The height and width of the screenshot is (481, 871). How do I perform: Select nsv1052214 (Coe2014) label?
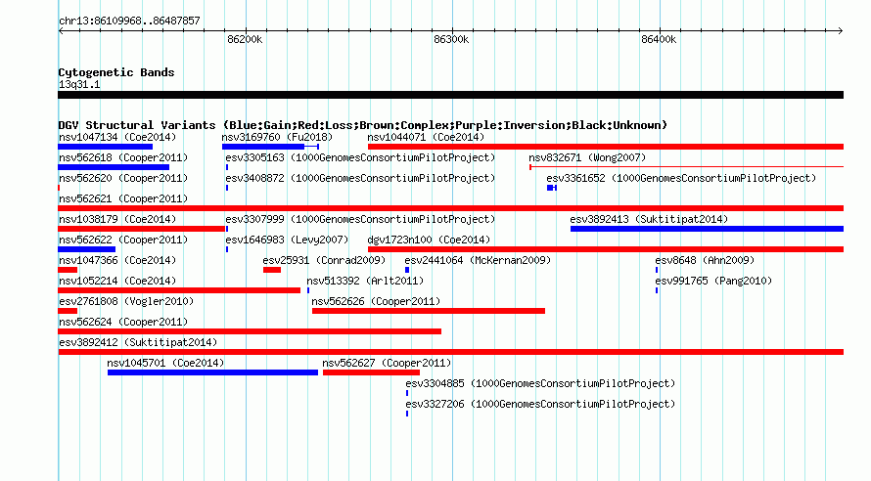click(x=117, y=281)
